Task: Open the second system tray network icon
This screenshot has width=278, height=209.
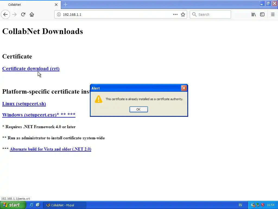Action: point(258,205)
